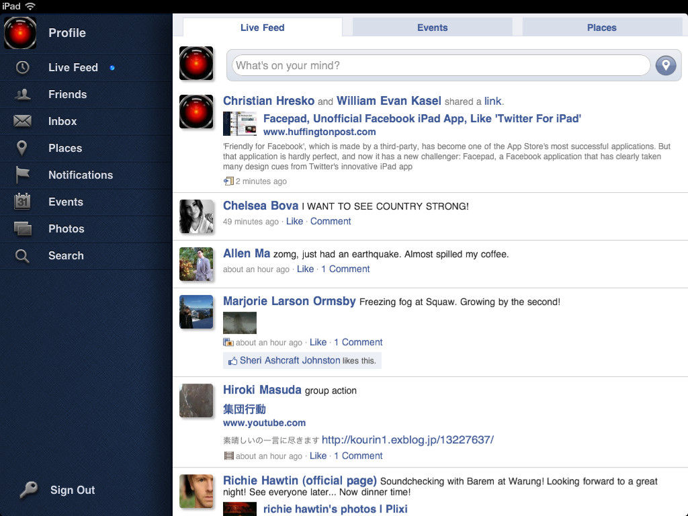Switch to the Live Feed tab
This screenshot has width=688, height=516.
[x=263, y=27]
